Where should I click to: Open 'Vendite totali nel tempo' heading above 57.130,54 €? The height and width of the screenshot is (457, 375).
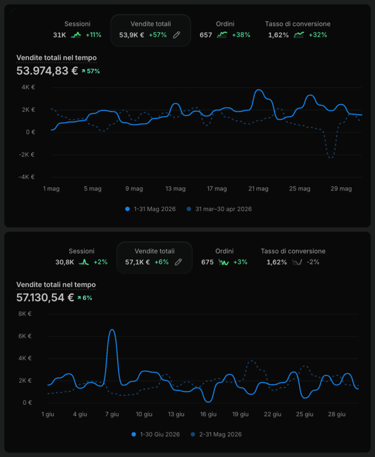[x=56, y=284]
